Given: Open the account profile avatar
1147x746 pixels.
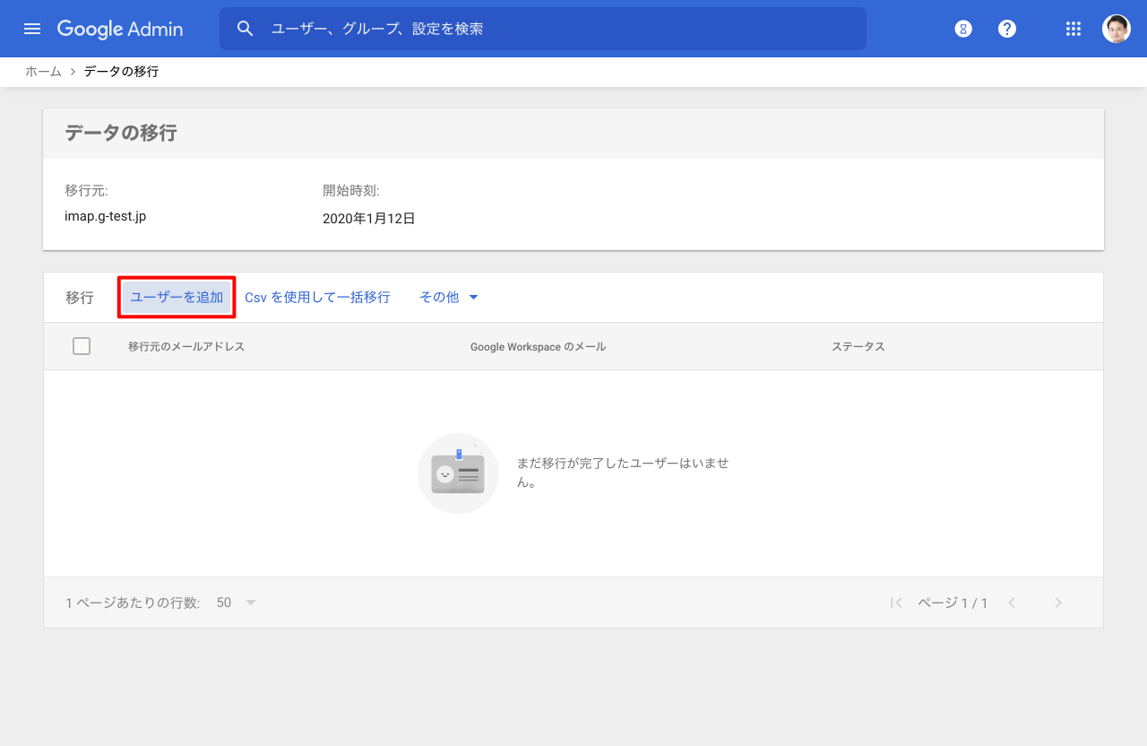Looking at the screenshot, I should [1117, 29].
